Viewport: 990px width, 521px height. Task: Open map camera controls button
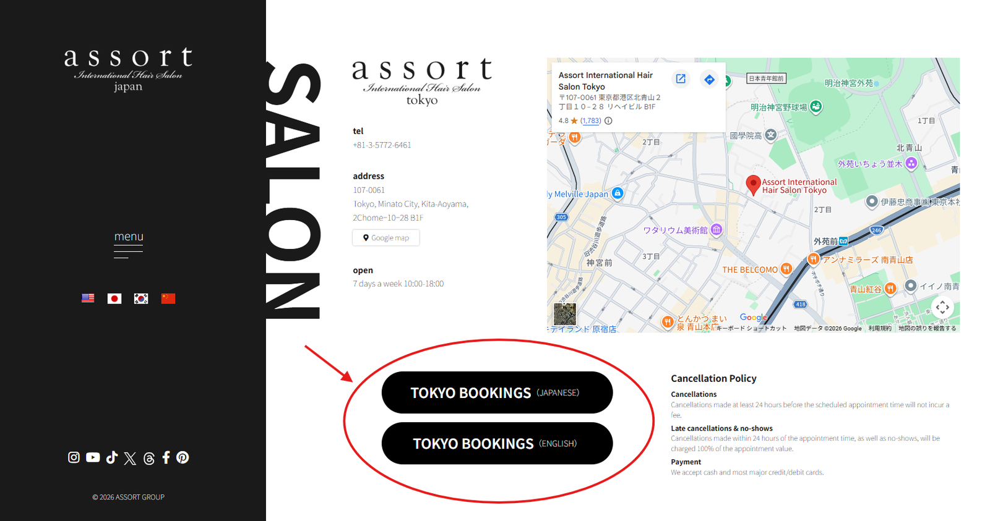pyautogui.click(x=942, y=307)
